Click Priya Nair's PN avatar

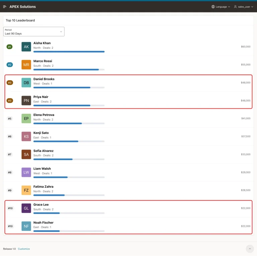coord(26,100)
